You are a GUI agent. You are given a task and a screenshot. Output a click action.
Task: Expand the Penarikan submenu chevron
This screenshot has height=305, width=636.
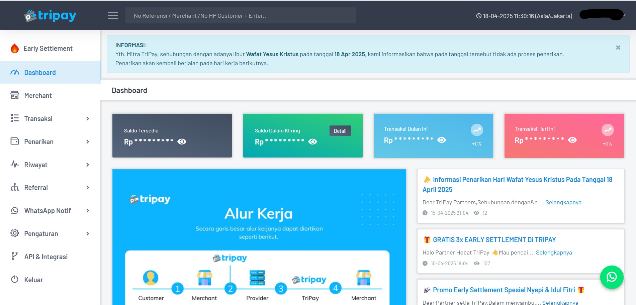(x=88, y=142)
